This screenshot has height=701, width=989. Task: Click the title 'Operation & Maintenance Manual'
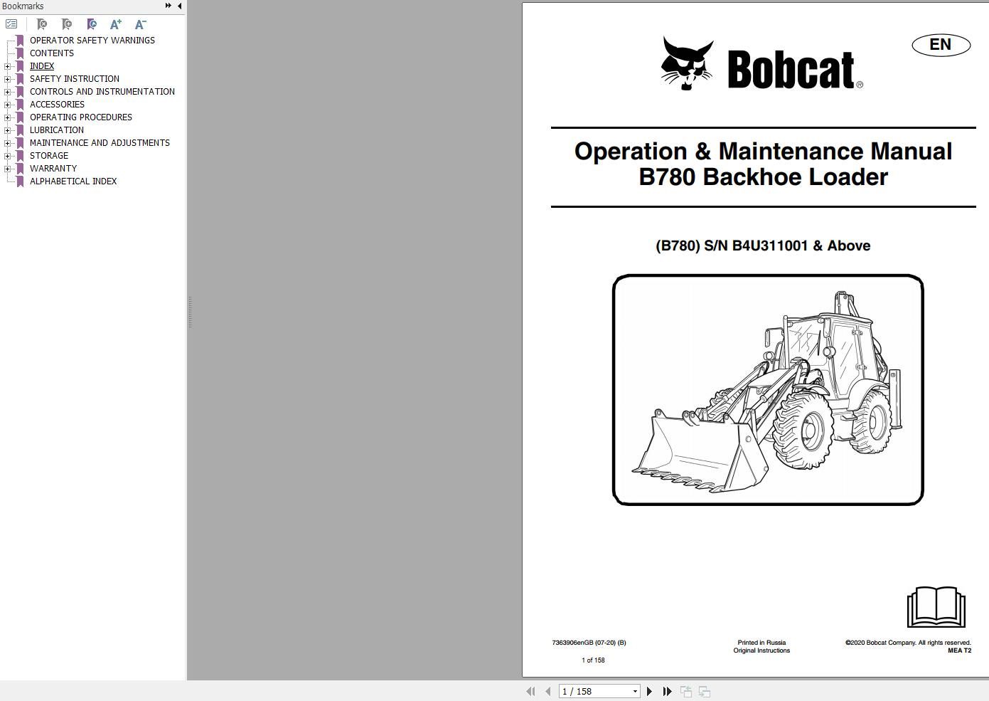point(763,151)
